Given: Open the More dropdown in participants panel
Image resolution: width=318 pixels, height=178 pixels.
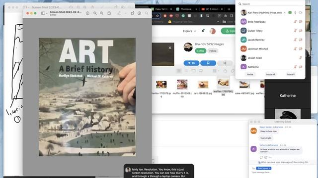Looking at the screenshot, I should [291, 75].
